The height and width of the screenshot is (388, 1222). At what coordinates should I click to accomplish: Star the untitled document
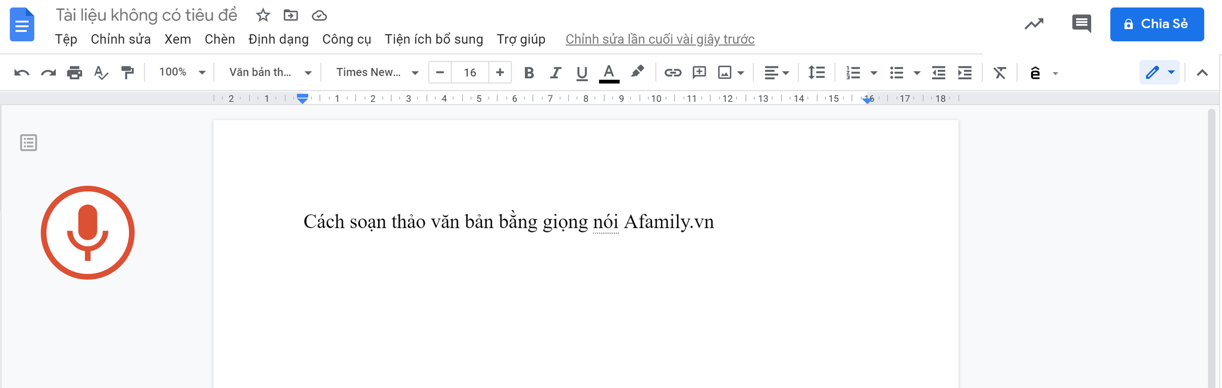(263, 16)
